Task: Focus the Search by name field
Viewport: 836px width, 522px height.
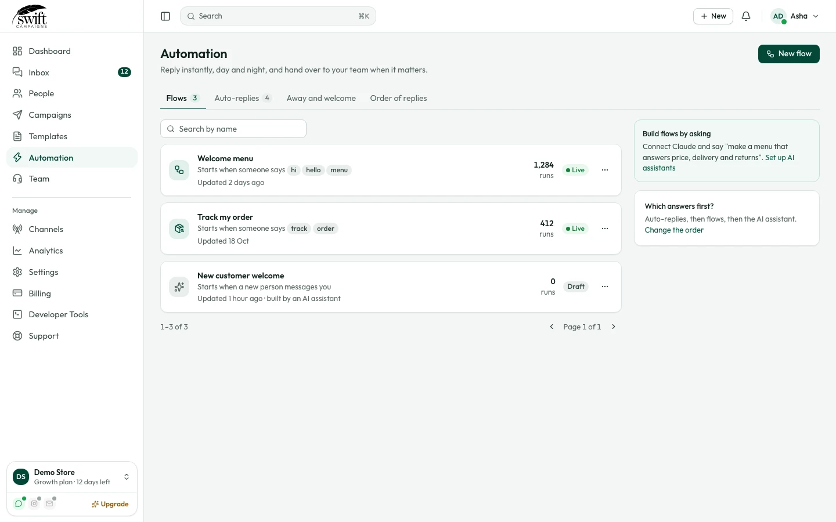Action: 233,129
